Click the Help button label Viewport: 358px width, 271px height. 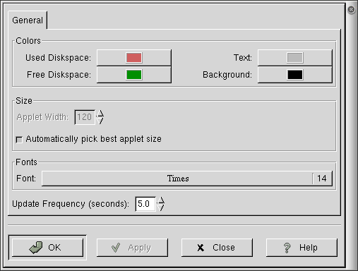[309, 248]
